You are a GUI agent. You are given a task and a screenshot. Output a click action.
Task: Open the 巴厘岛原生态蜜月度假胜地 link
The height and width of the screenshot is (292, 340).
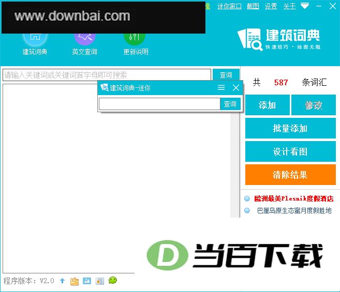click(294, 210)
